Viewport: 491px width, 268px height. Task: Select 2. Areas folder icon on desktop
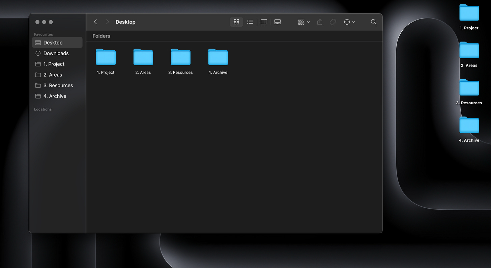469,50
